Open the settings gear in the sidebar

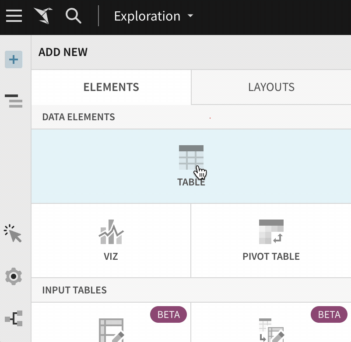[x=14, y=276]
